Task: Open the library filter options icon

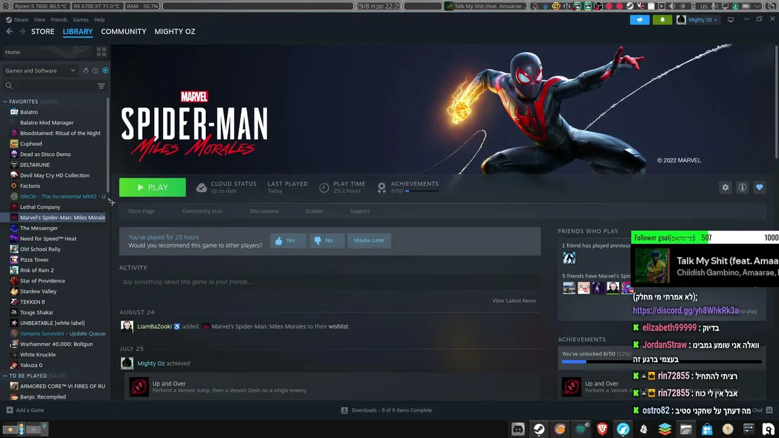Action: (102, 86)
